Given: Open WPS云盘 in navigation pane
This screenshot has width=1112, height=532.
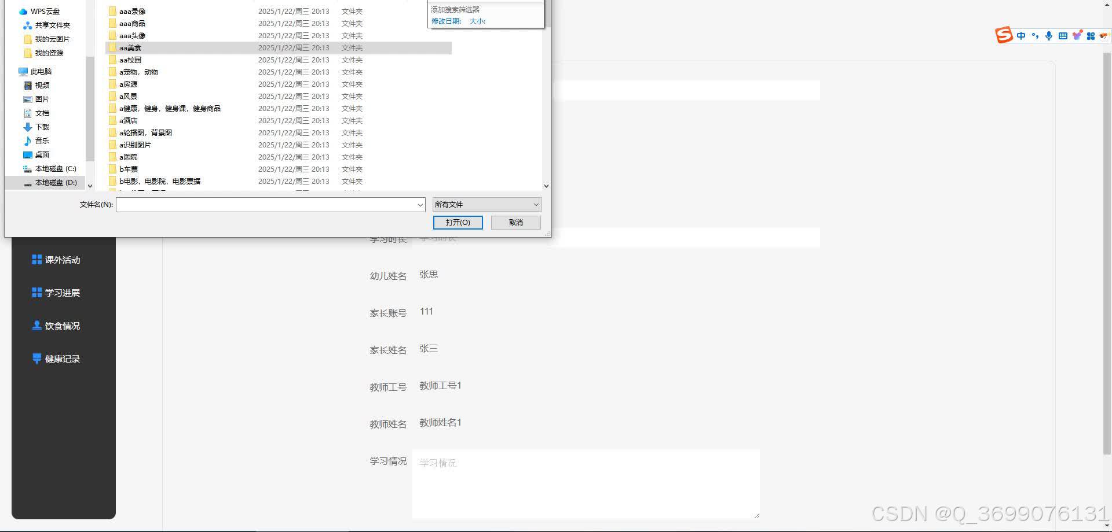Looking at the screenshot, I should pos(39,12).
